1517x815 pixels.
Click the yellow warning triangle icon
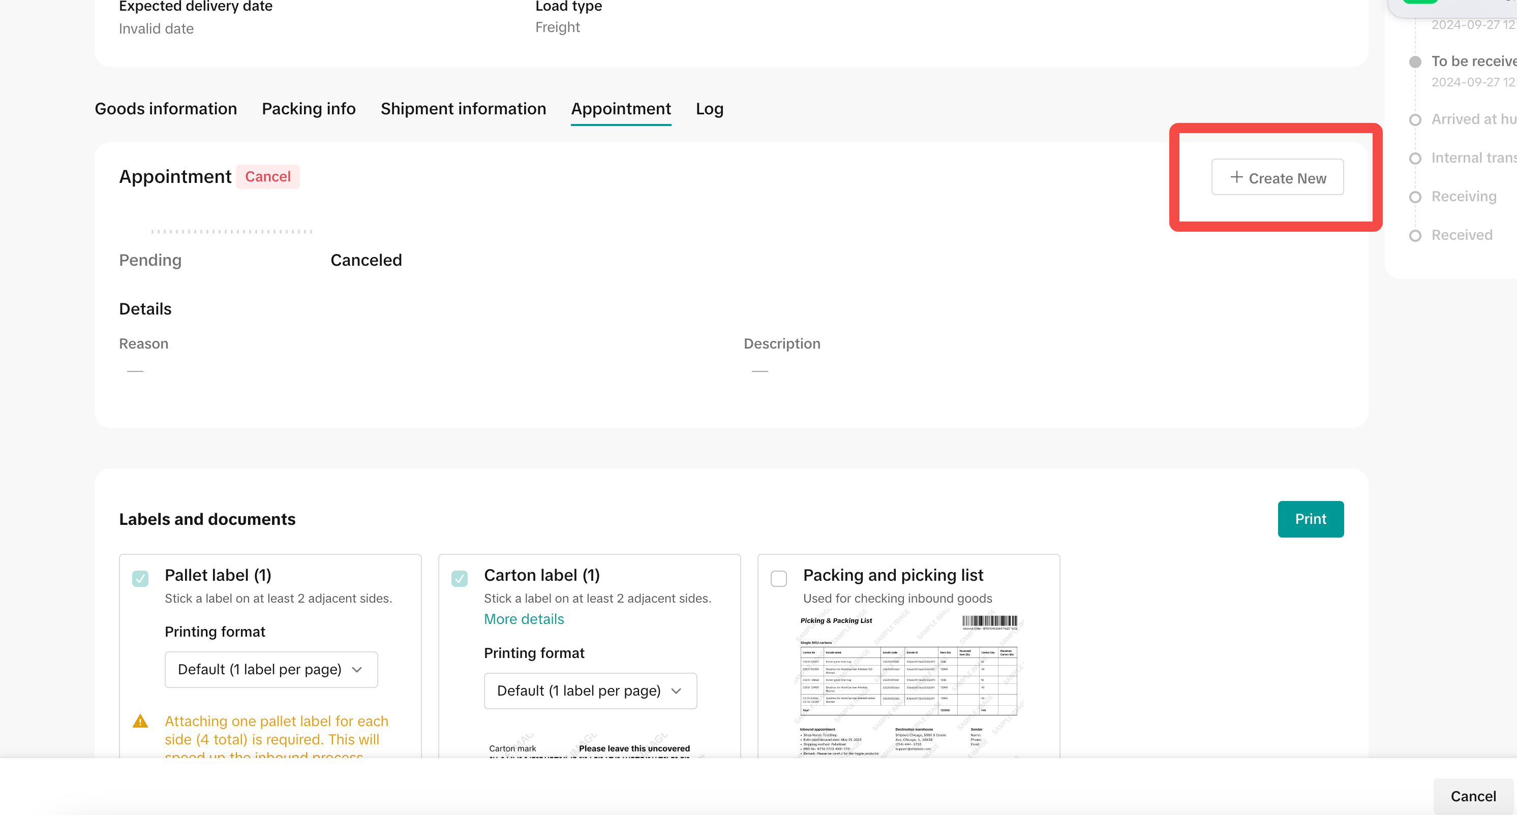click(140, 721)
